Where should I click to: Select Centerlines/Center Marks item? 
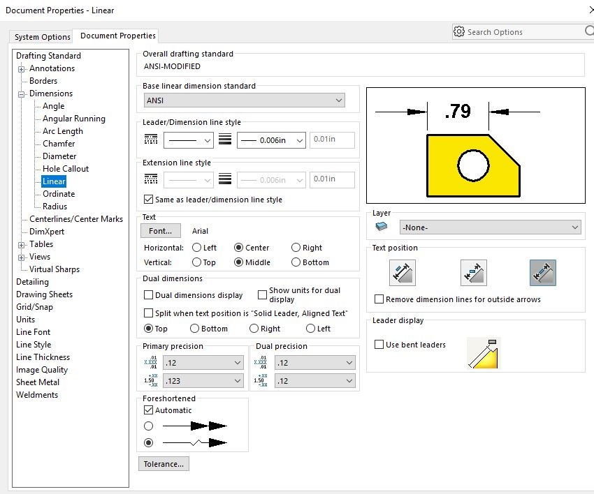click(76, 219)
